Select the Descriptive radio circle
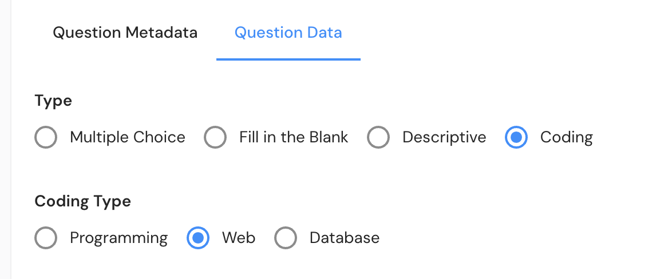Viewport: 672px width, 279px height. [378, 137]
